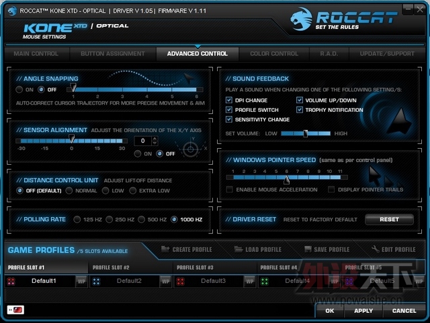Turn Angle Snapping ON
Screen dimensions: 430x323
click(x=19, y=89)
